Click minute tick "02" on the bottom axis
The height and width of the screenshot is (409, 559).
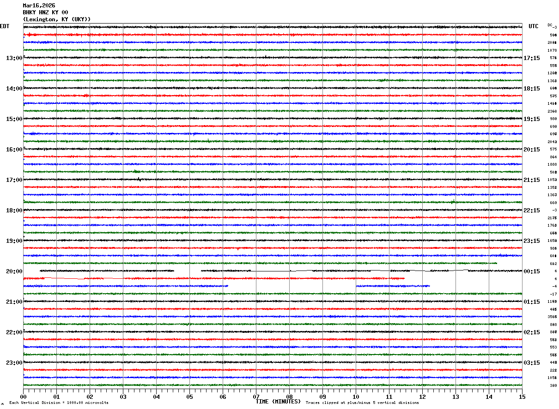point(90,397)
